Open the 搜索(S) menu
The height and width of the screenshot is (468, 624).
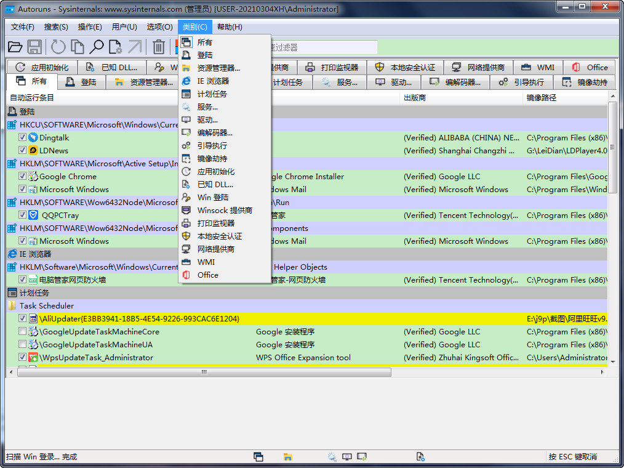[x=56, y=27]
